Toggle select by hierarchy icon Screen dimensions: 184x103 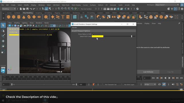click(43, 9)
